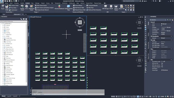Click the command line input

pyautogui.click(x=68, y=94)
